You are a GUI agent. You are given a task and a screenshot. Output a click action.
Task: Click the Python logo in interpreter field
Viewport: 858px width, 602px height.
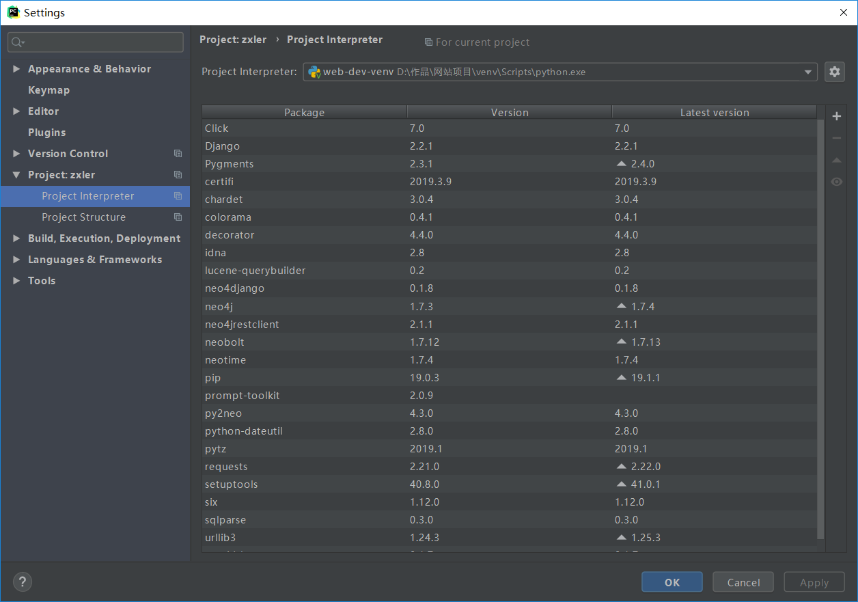[x=314, y=72]
